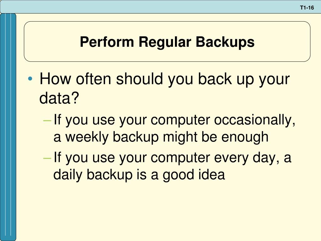Viewport: 321px width, 241px height.
Task: Click the dark blue vertical sidebar stripe
Action: point(8,127)
